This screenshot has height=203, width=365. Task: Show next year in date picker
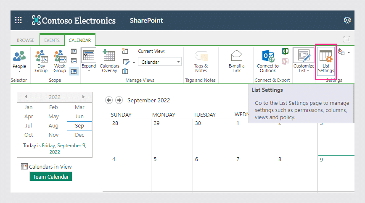pos(83,96)
